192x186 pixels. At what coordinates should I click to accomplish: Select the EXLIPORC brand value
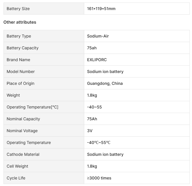97,60
